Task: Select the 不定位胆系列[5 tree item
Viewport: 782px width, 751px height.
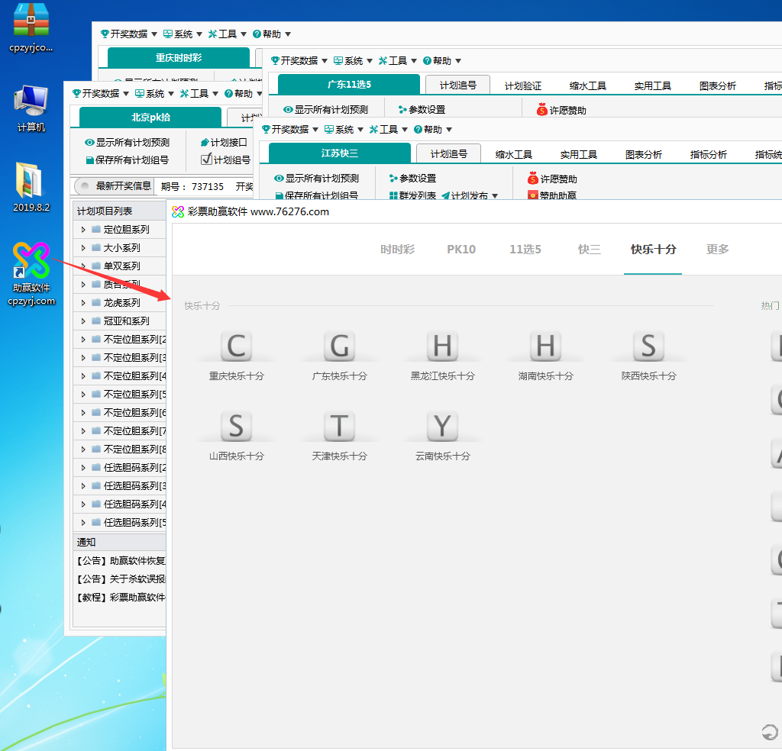Action: click(x=134, y=394)
